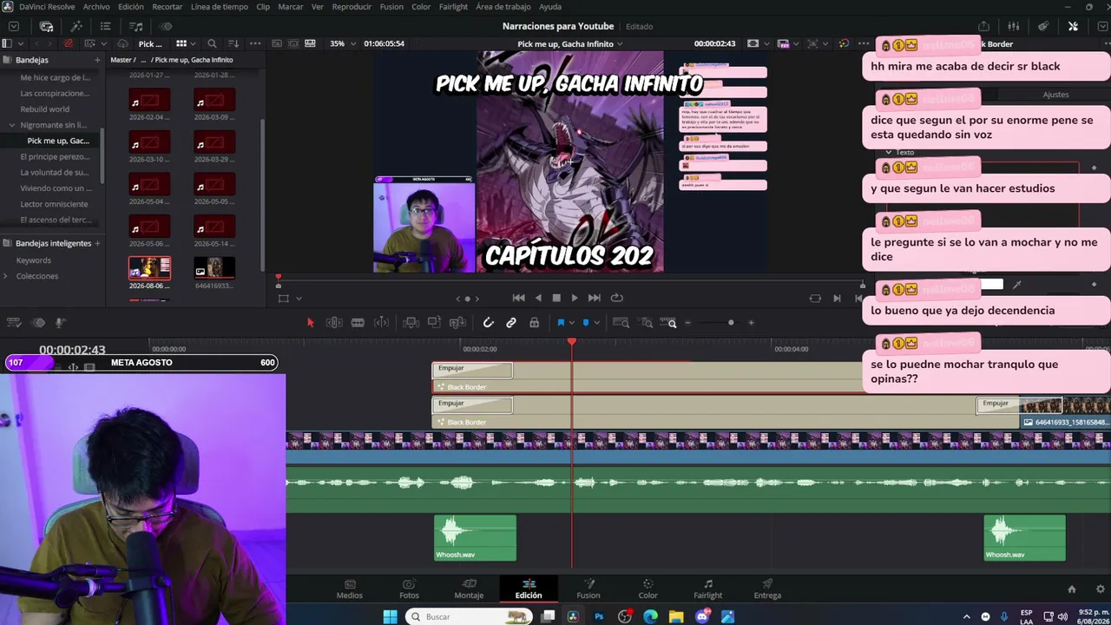Adjust the timeline zoom slider handle

click(x=731, y=323)
